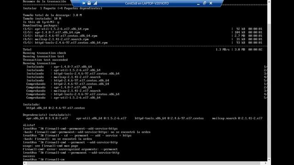Click the vertical scrollbar up arrow
Screen dimensions: 294x165
click(x=269, y=2)
